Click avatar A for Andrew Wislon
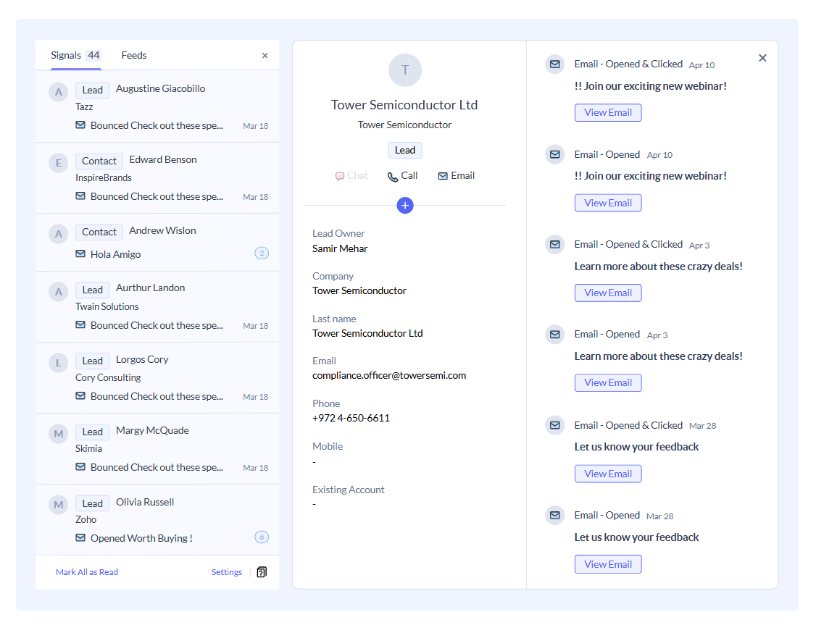This screenshot has height=625, width=816. click(x=58, y=234)
